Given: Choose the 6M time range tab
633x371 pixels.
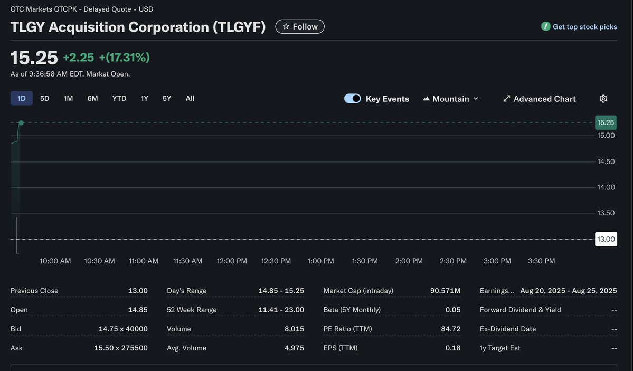Looking at the screenshot, I should pos(92,99).
